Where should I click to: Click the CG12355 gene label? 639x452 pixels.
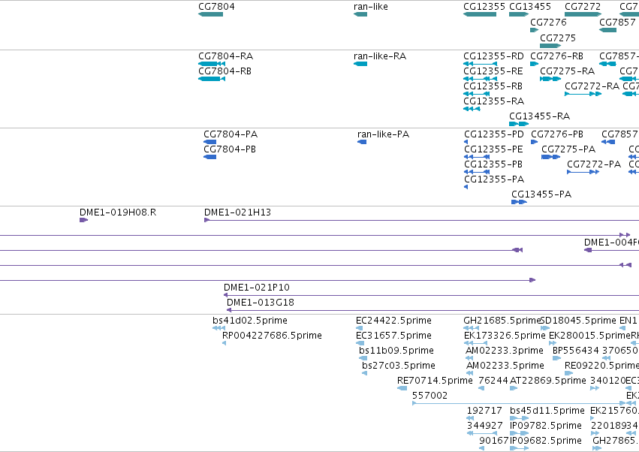[484, 7]
